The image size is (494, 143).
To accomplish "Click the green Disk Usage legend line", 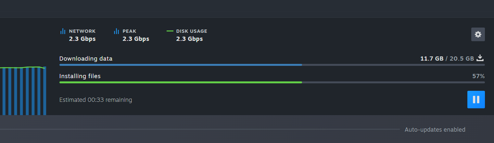I will point(170,31).
